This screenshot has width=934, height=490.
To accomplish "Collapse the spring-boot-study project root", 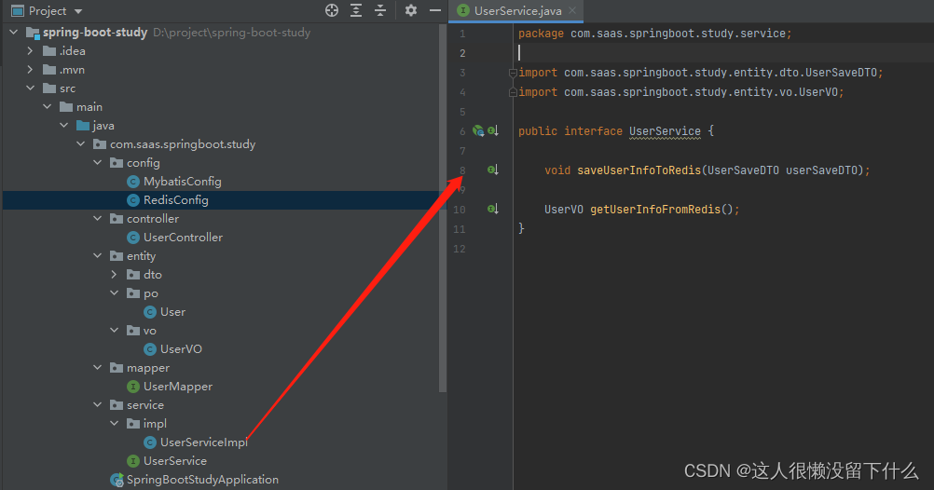I will pos(14,33).
